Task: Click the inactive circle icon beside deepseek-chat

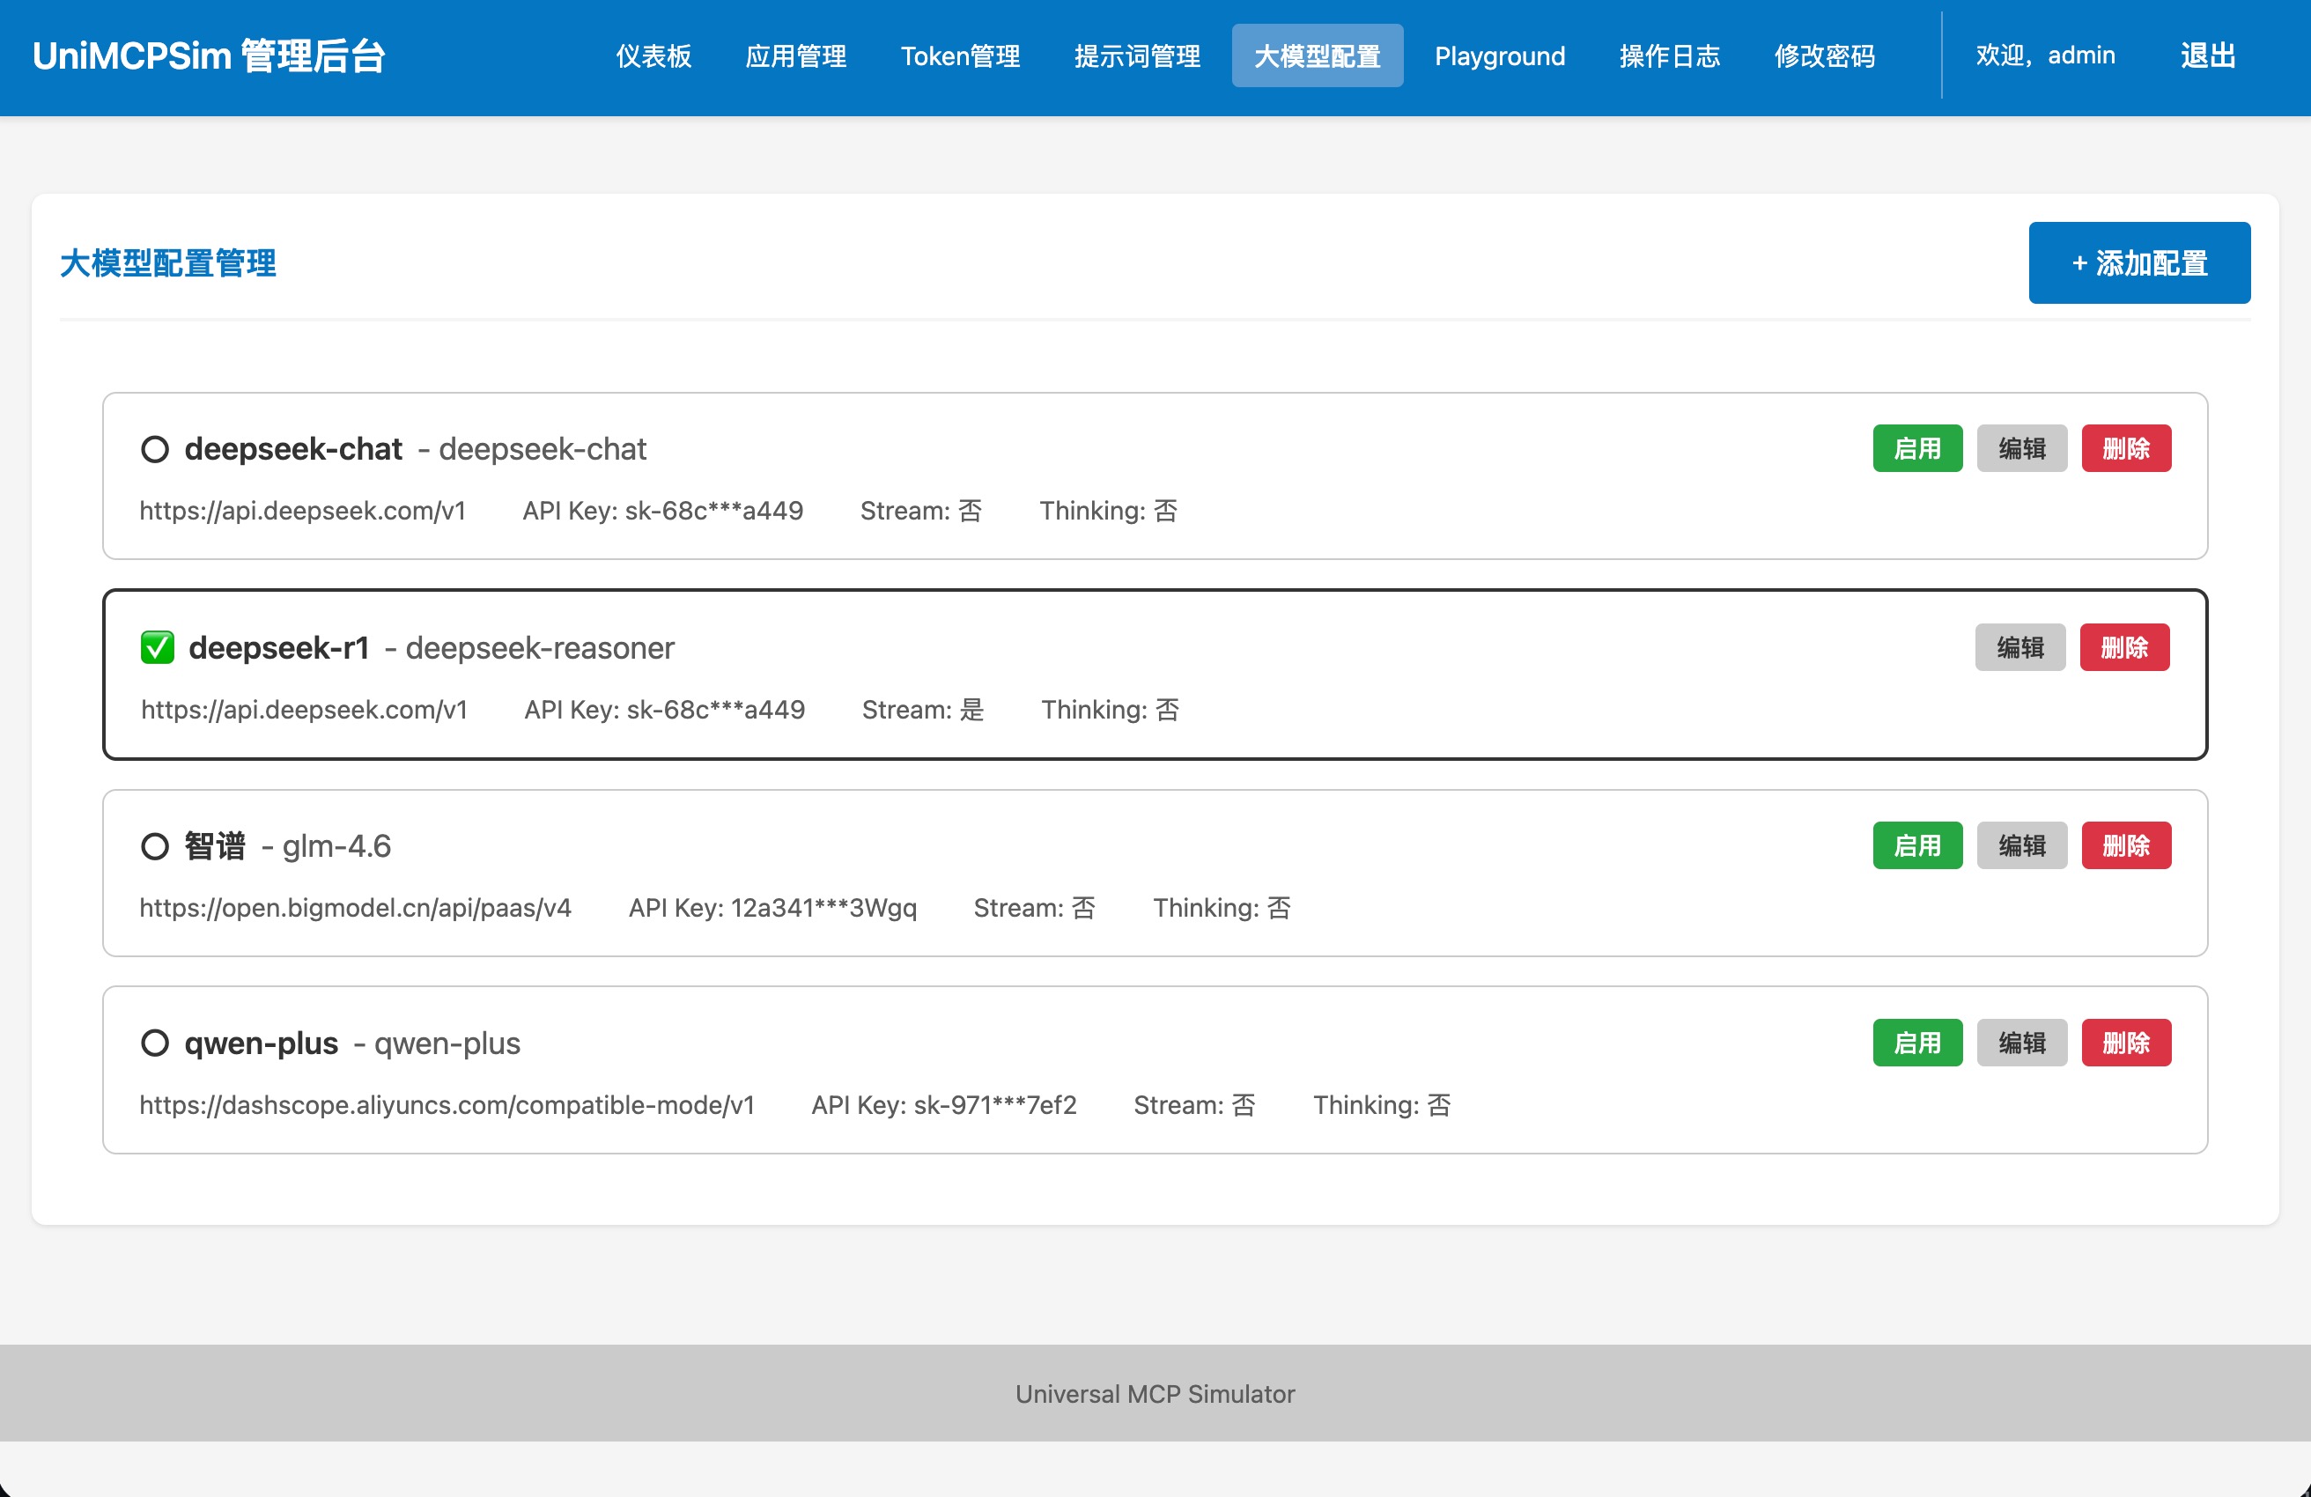Action: 155,449
